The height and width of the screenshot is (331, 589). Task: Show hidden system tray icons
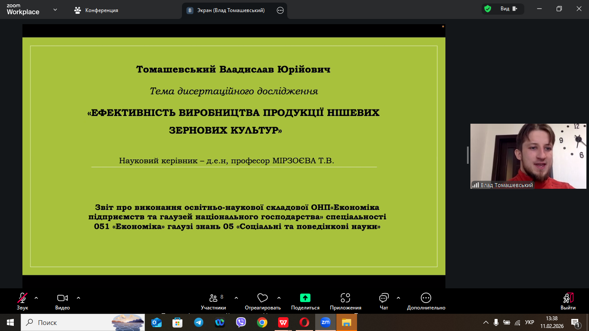pyautogui.click(x=486, y=322)
